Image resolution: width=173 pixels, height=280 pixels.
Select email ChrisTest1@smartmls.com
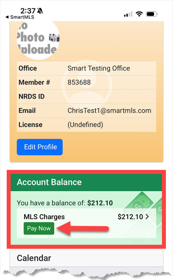[x=109, y=110]
